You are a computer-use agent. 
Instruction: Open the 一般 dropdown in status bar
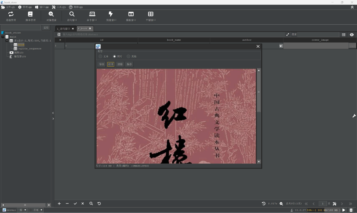(25, 210)
